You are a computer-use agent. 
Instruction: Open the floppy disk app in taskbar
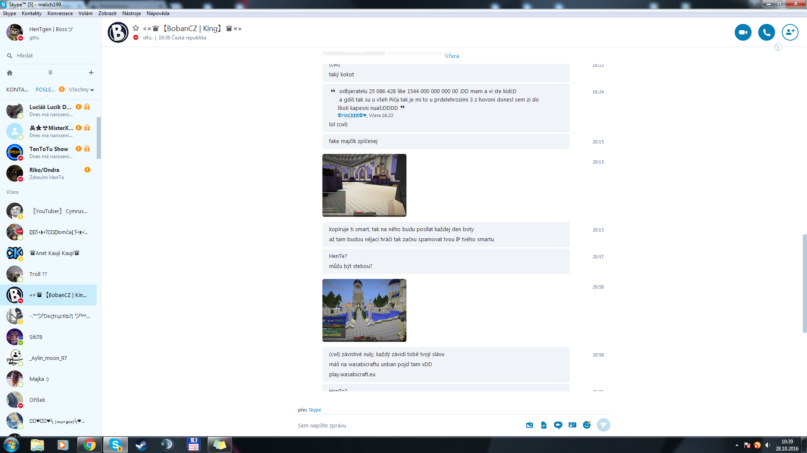point(193,445)
